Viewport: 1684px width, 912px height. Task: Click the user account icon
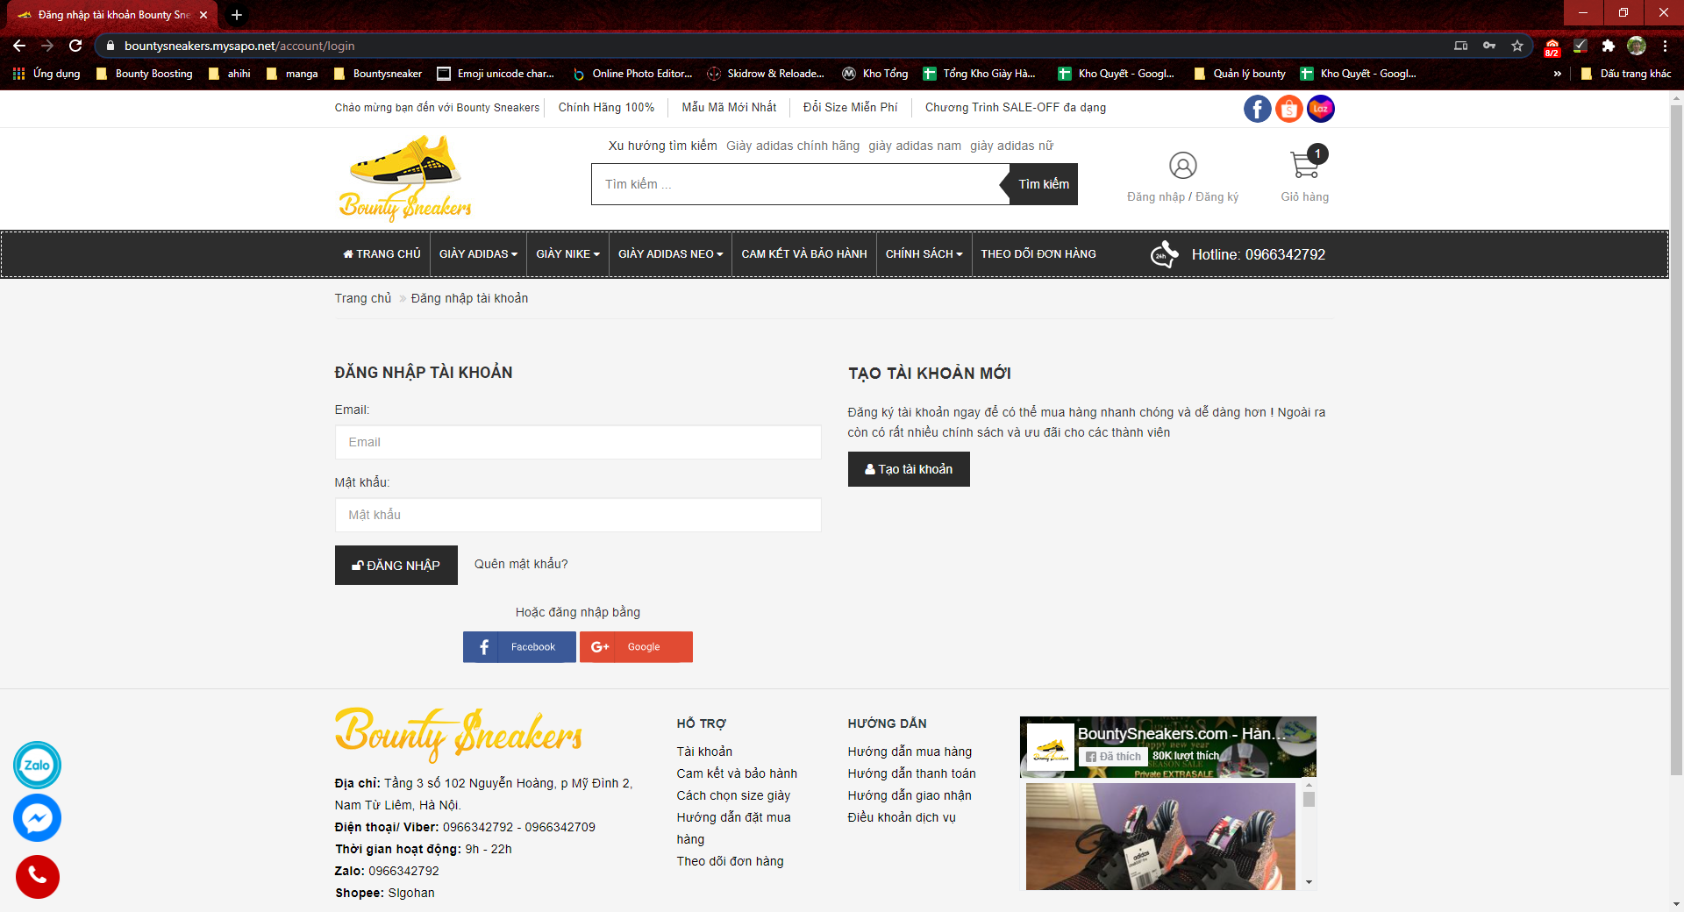click(x=1182, y=166)
